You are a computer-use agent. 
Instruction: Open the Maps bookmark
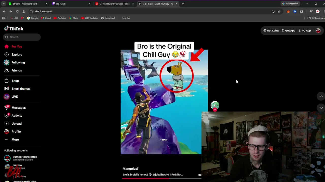[x=74, y=18]
